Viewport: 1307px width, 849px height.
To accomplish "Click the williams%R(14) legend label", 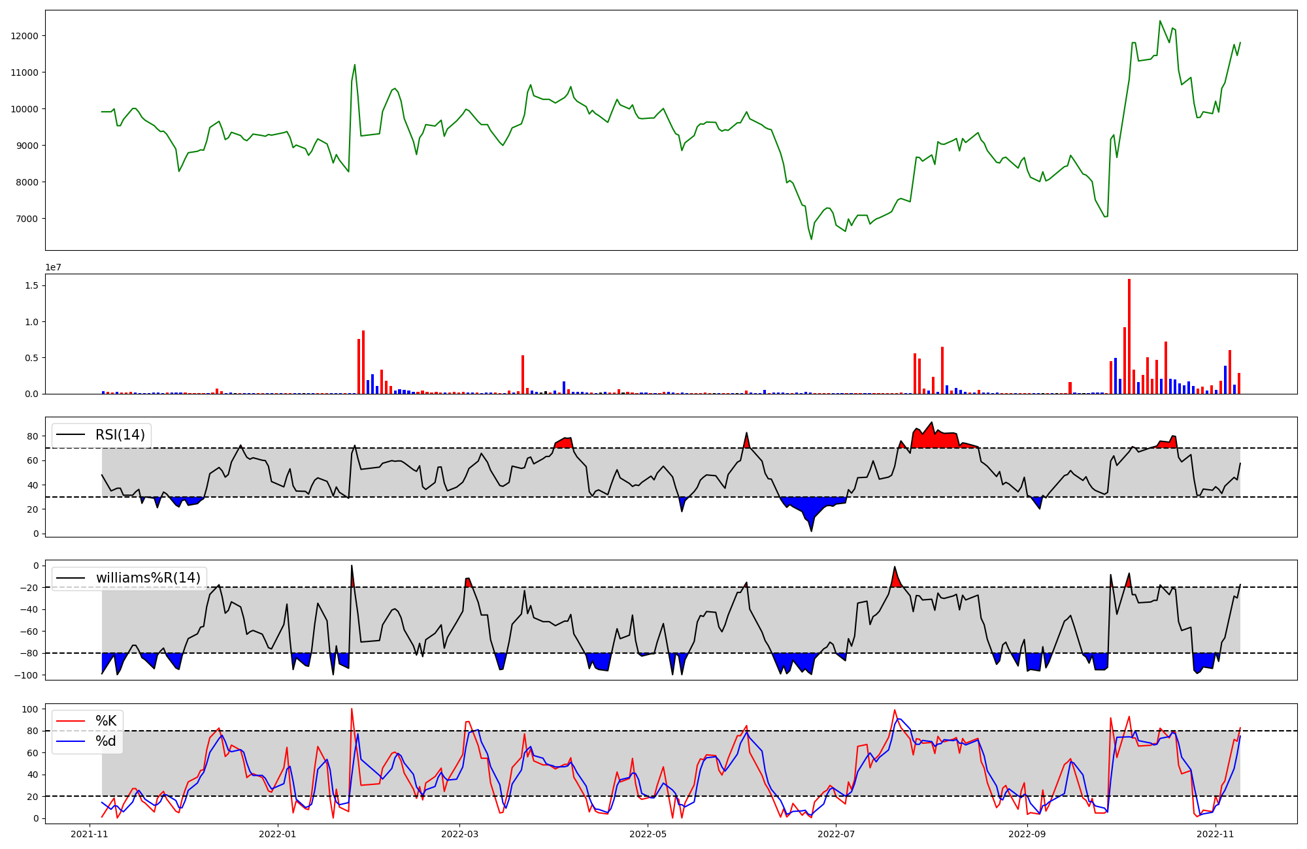I will pyautogui.click(x=148, y=578).
